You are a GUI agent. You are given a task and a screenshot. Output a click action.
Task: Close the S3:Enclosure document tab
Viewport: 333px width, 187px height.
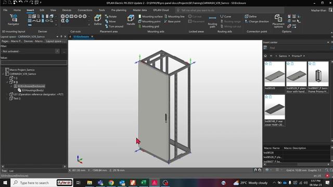pyautogui.click(x=92, y=37)
